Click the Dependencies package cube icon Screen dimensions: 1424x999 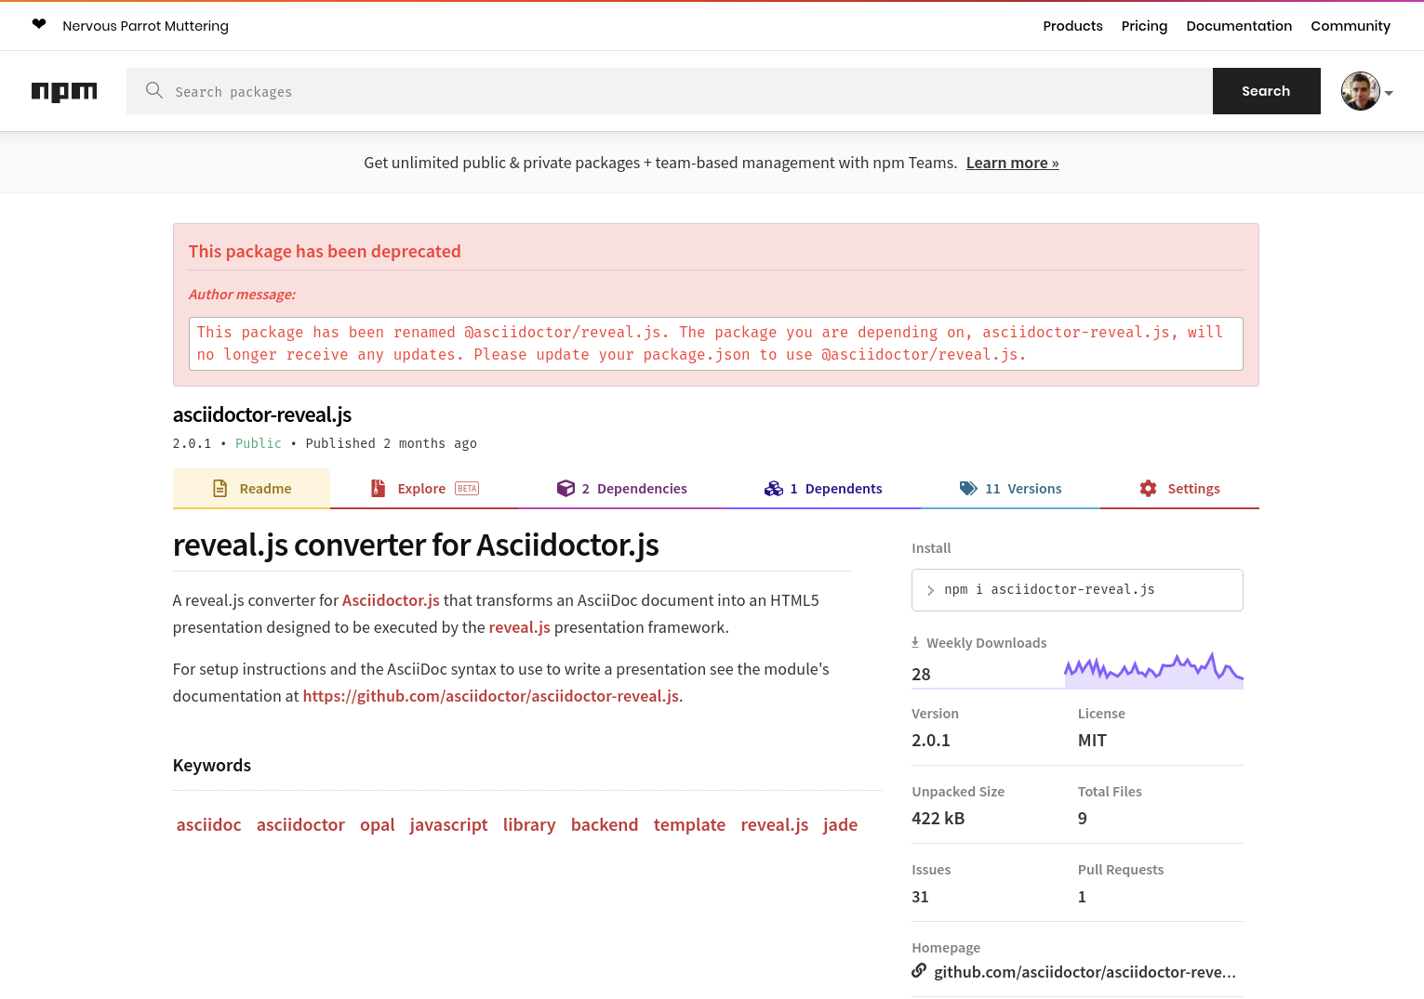click(x=566, y=488)
